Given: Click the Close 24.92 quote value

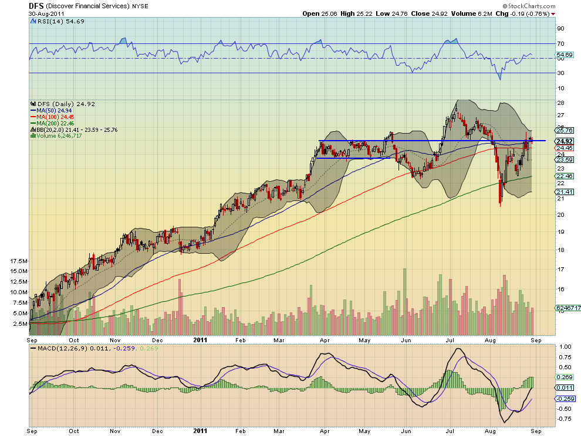Looking at the screenshot, I should [x=429, y=13].
